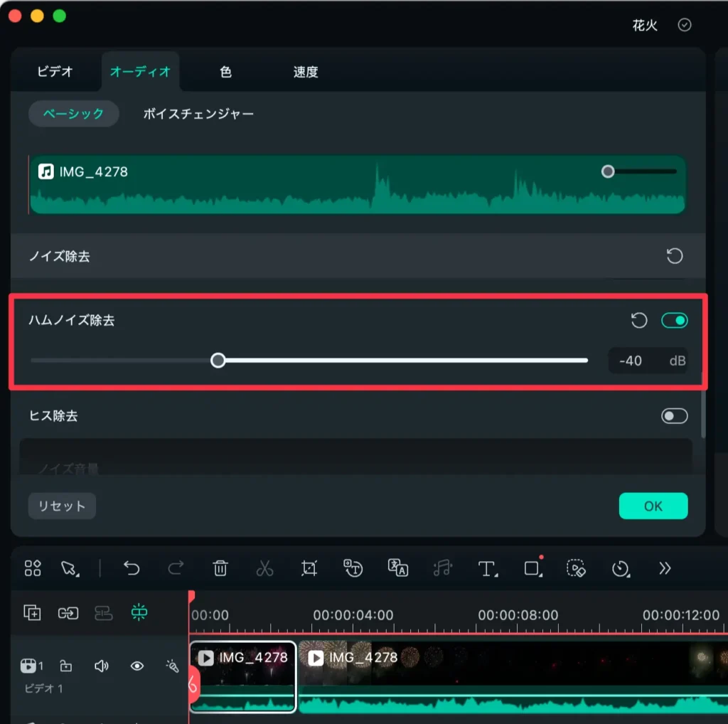Click the text tool T icon

pos(487,568)
